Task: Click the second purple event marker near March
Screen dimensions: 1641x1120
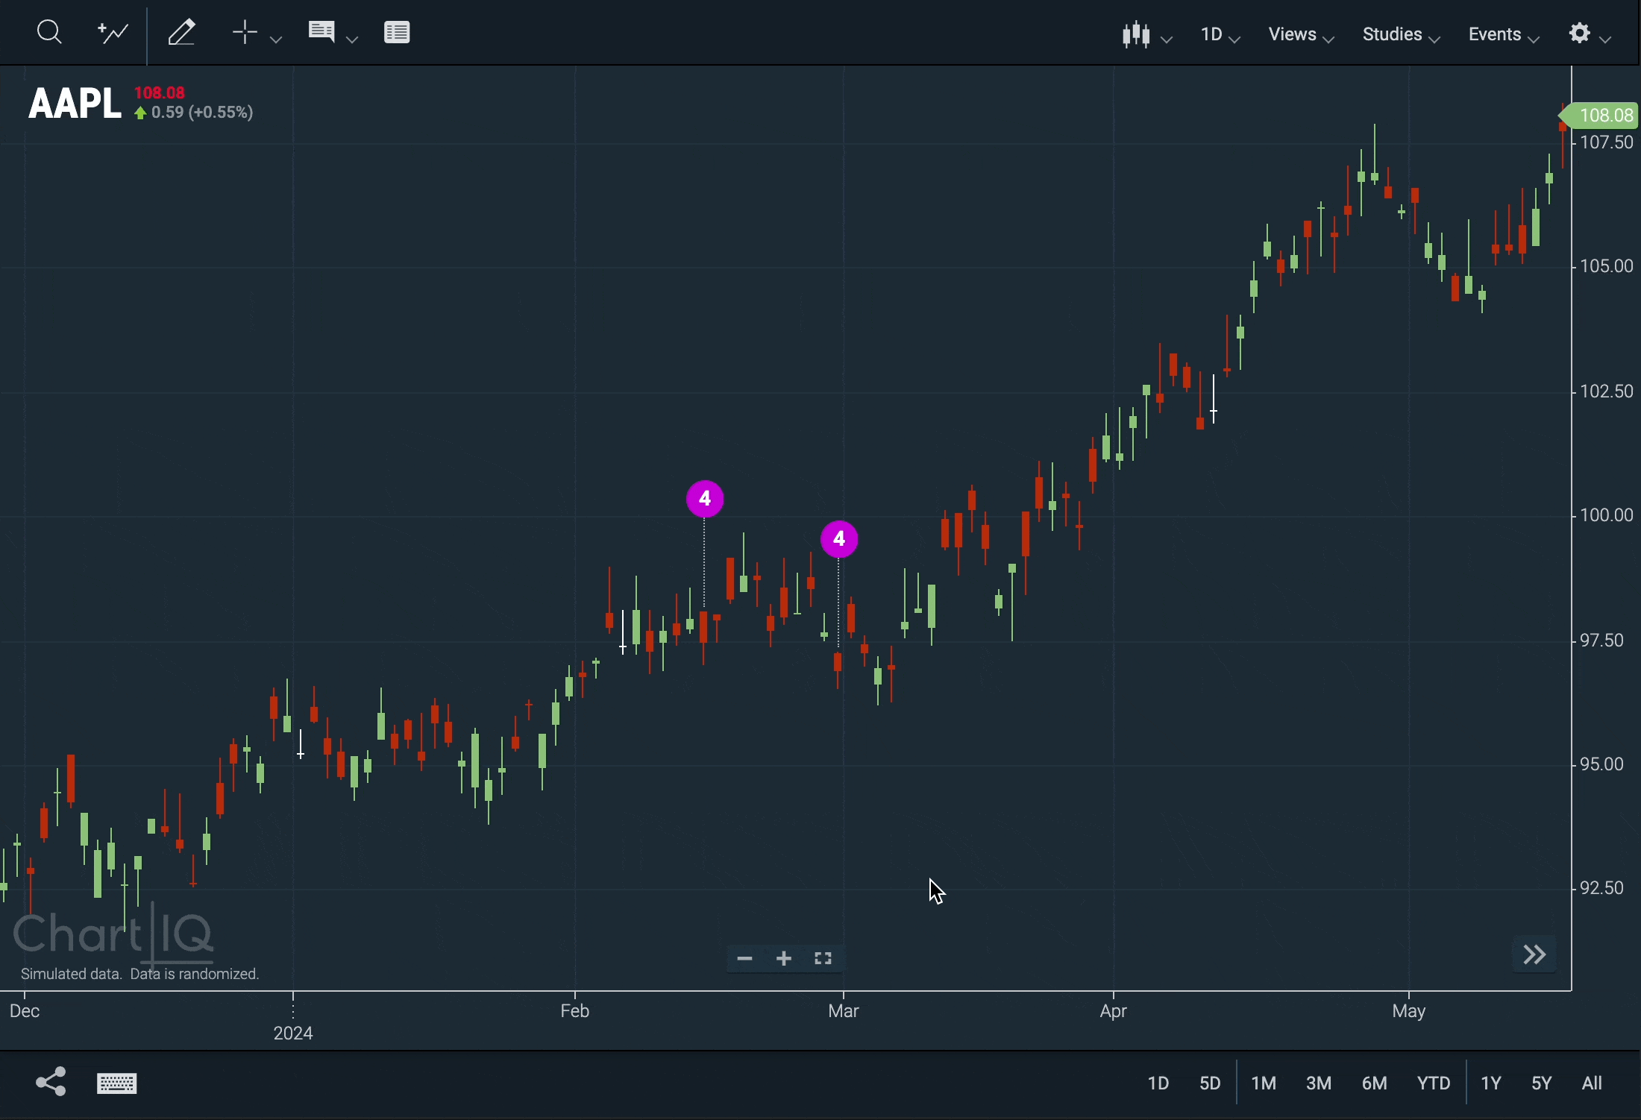Action: [x=840, y=539]
